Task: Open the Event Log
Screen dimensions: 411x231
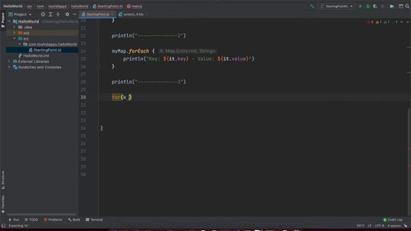Action: [392, 219]
